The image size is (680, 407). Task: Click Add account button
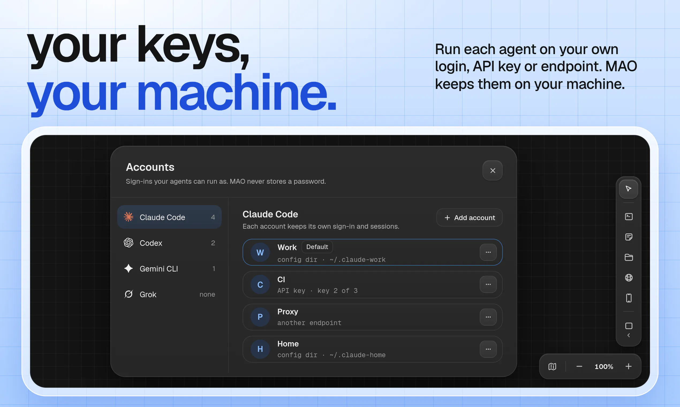click(x=469, y=217)
